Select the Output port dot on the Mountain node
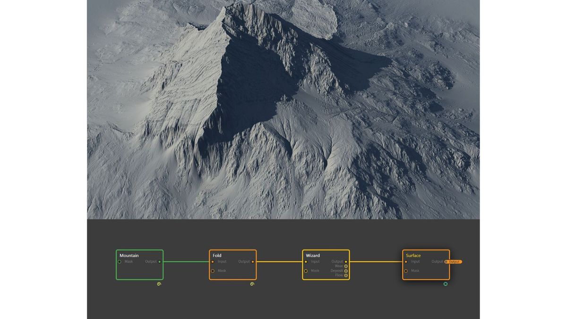Screen dimensions: 567x319 [x=159, y=261]
